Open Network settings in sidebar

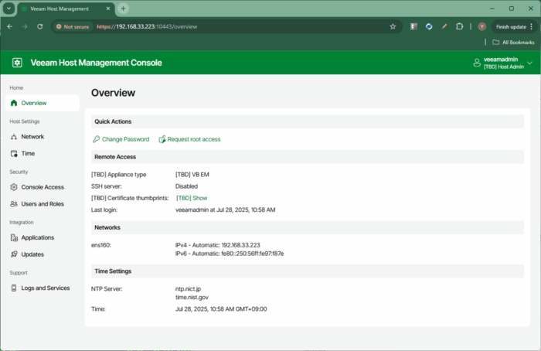click(43, 137)
